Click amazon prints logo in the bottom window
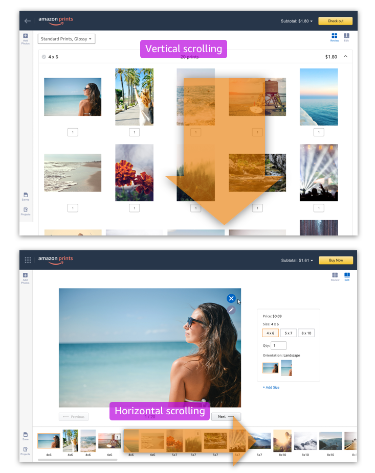Image resolution: width=375 pixels, height=473 pixels. pos(56,259)
